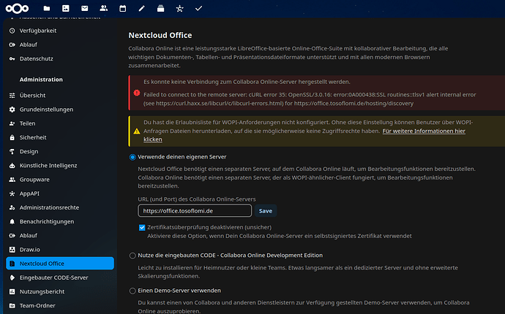Click the yellow warning triangle icon
Screen dimensions: 505x314
point(137,131)
